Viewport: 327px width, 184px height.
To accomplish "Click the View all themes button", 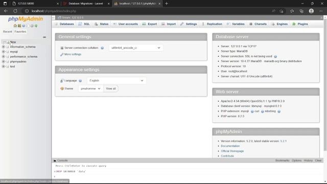I will (111, 88).
